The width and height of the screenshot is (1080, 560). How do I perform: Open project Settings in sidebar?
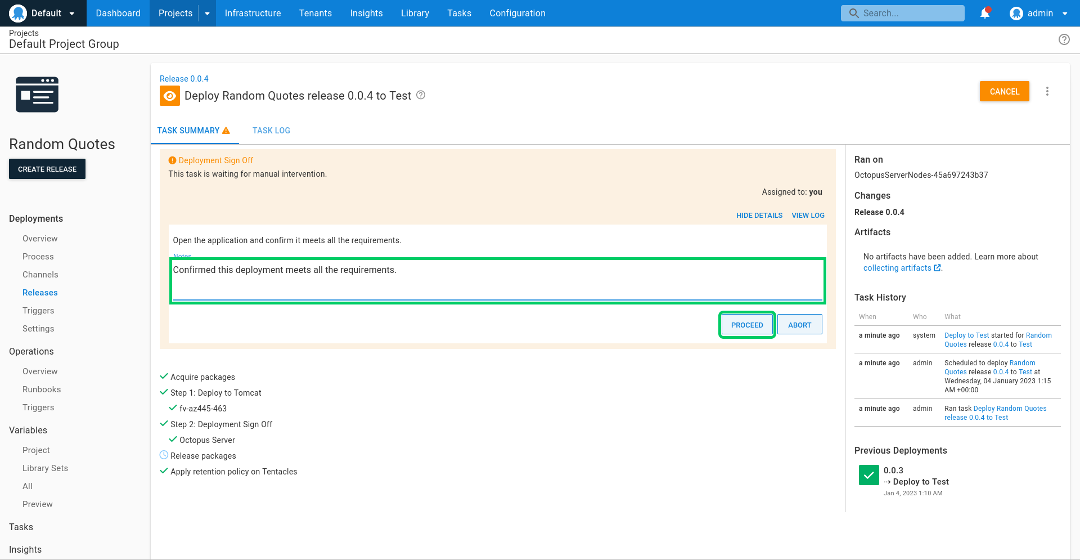tap(38, 329)
